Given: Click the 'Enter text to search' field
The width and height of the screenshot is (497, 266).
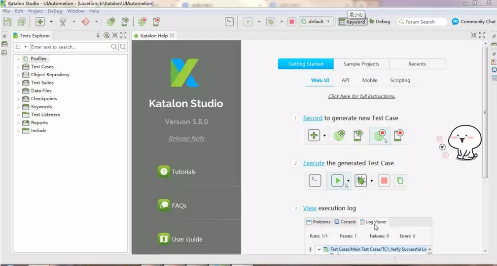Looking at the screenshot, I should (70, 47).
